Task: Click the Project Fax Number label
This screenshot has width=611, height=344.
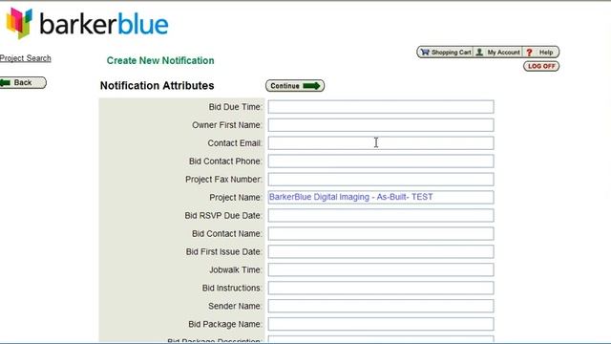Action: 223,180
